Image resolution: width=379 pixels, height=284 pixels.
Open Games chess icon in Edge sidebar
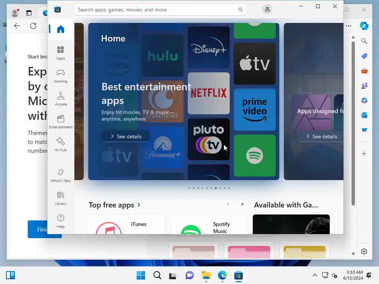(364, 85)
